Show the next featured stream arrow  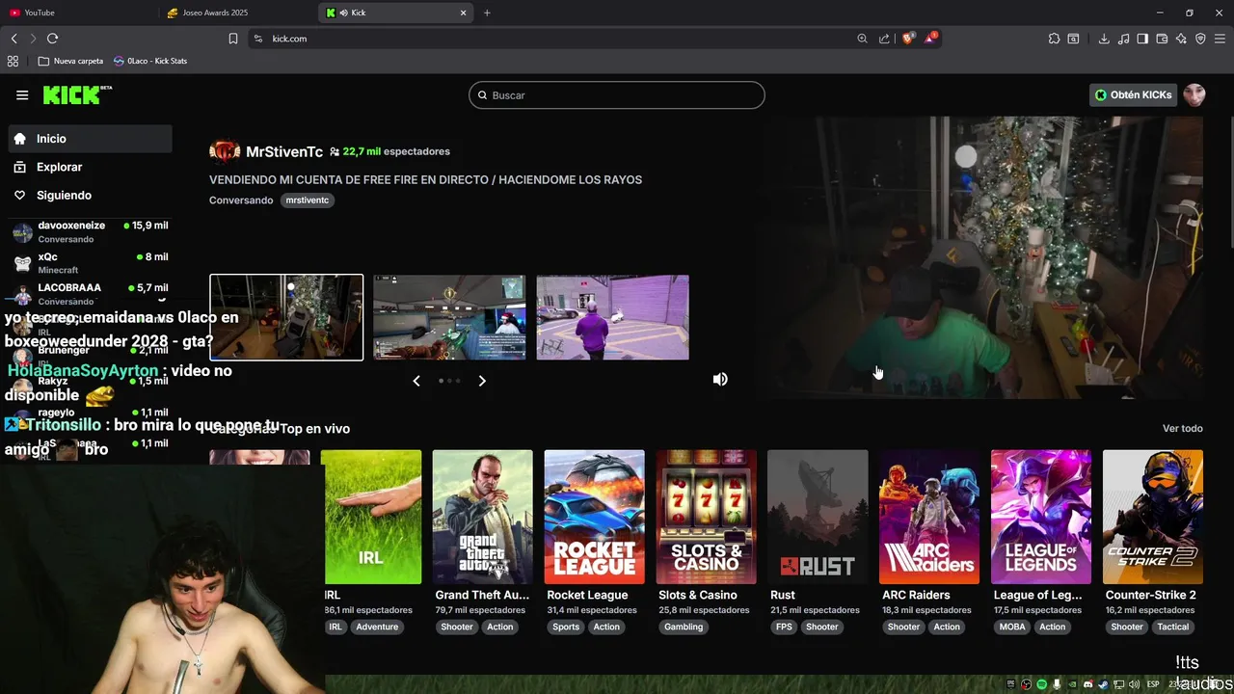point(482,381)
